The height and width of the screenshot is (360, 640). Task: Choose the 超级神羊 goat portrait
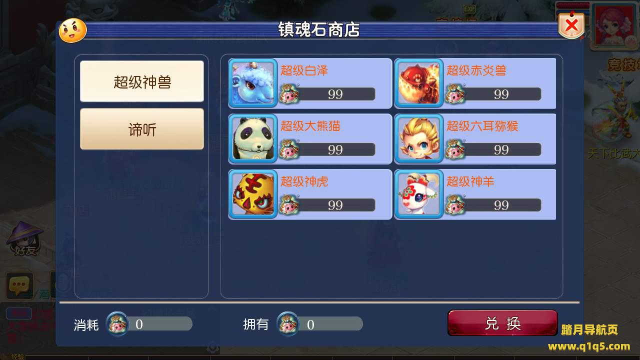point(419,194)
